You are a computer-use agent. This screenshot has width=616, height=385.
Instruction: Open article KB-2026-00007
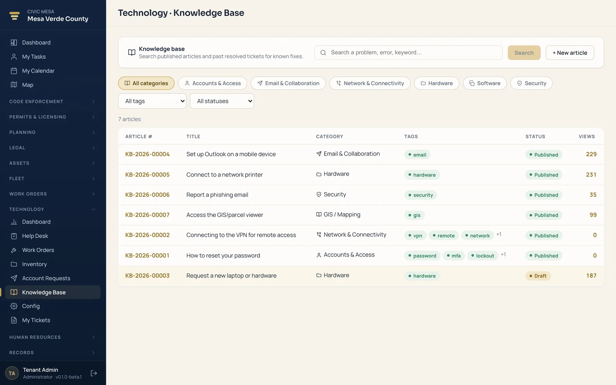point(147,215)
